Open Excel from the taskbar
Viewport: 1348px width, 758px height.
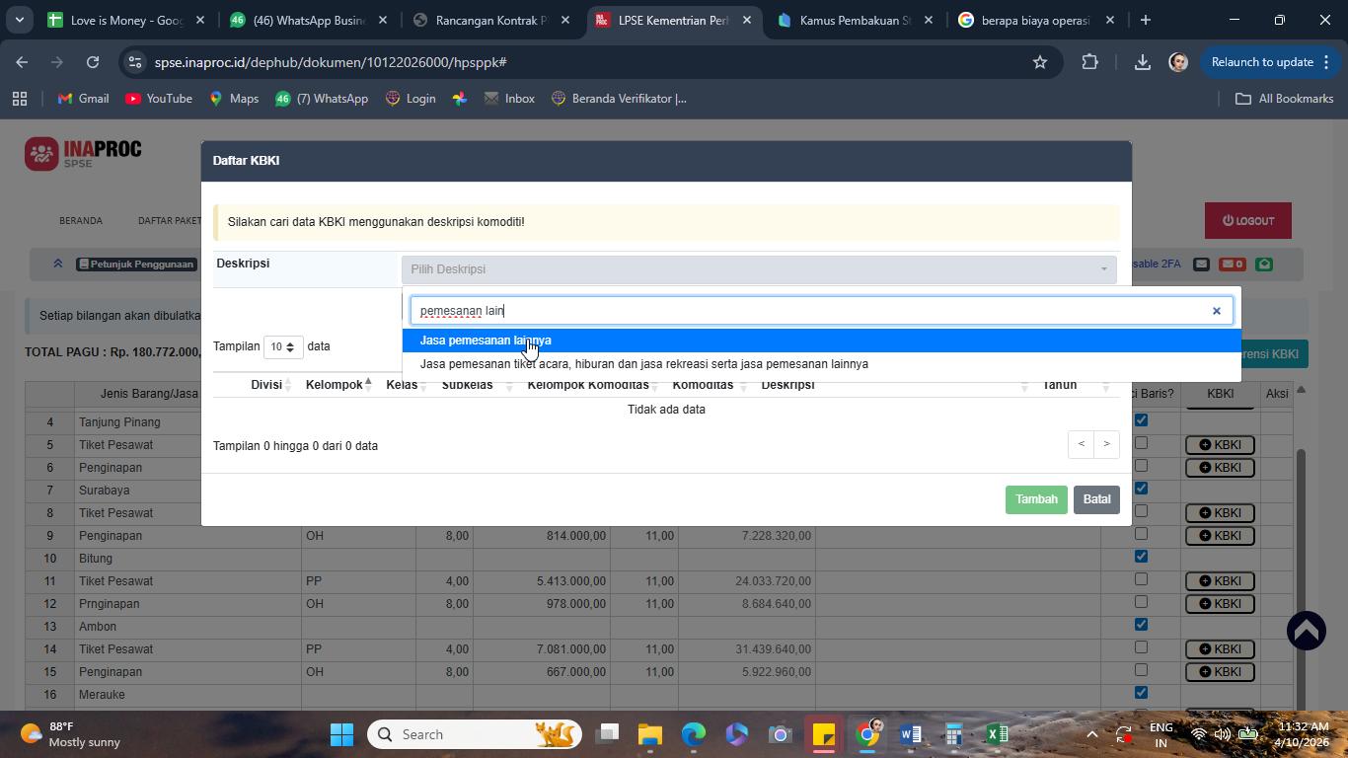coord(997,734)
